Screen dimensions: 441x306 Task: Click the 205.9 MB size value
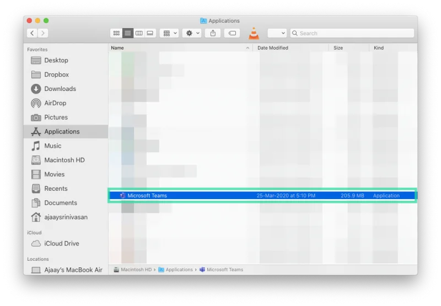(352, 196)
